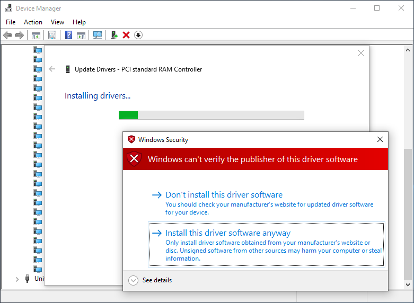Image resolution: width=414 pixels, height=303 pixels.
Task: Open the Action menu
Action: 33,22
